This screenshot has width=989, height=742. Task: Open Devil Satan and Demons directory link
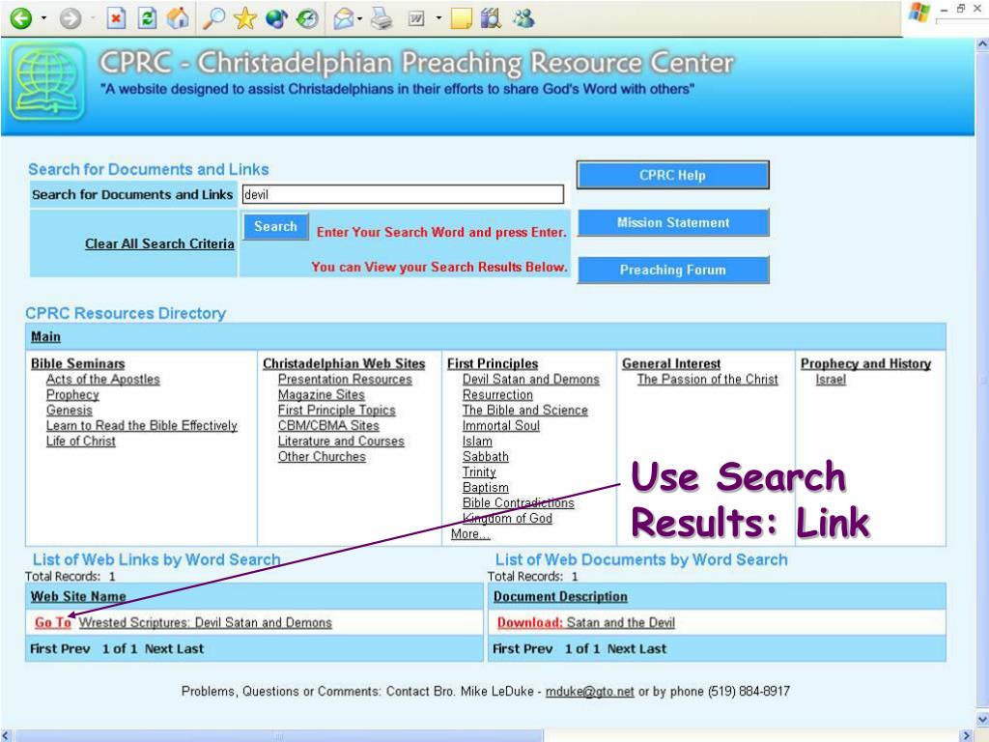point(531,379)
